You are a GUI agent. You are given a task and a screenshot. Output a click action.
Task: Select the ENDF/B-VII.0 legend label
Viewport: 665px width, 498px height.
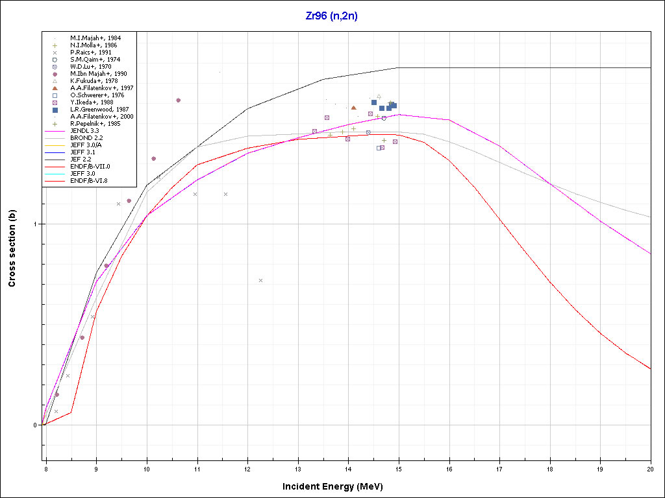click(x=90, y=167)
